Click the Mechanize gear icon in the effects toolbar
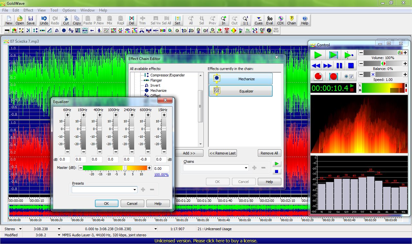The height and width of the screenshot is (244, 412). [x=64, y=30]
